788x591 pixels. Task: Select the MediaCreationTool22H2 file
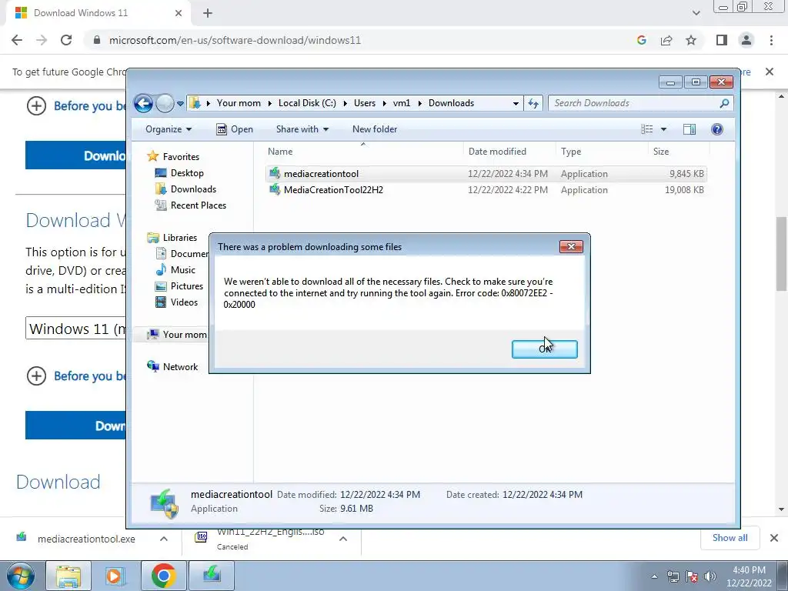click(486, 190)
